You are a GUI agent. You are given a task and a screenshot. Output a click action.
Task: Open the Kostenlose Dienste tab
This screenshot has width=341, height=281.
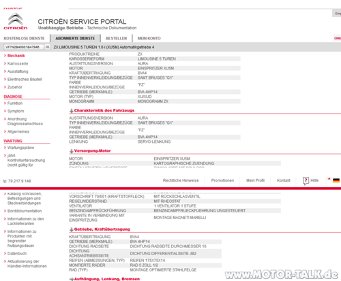[x=24, y=38]
